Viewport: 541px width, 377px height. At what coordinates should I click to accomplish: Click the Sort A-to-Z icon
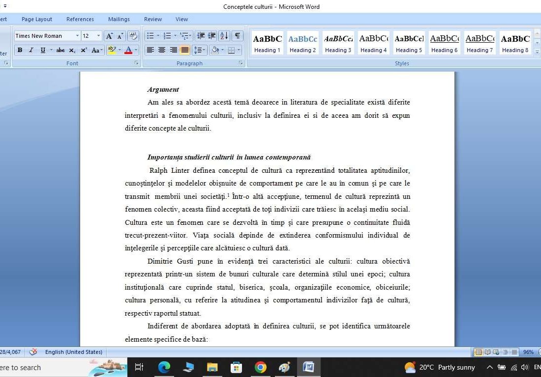tap(224, 36)
